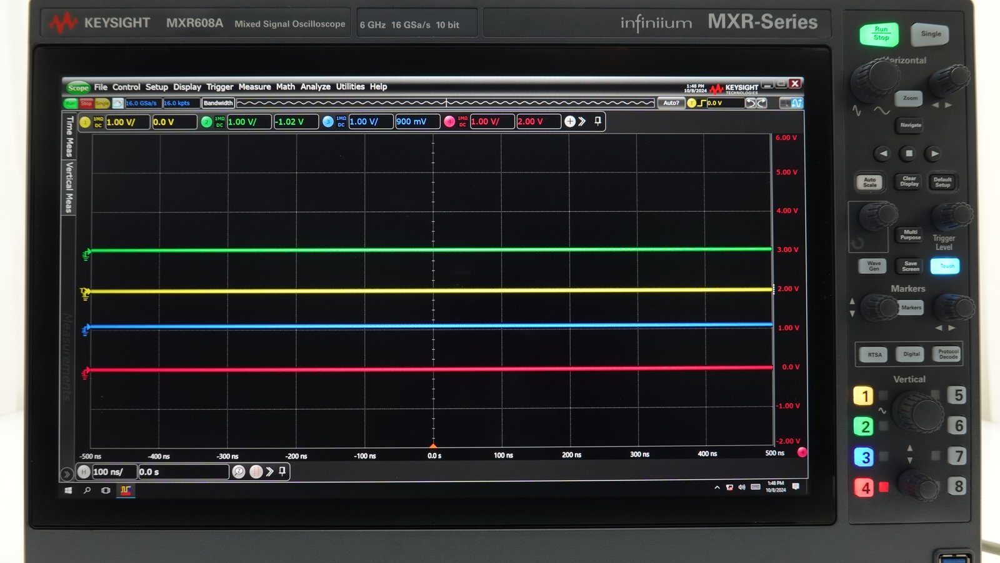
Task: Click the undo arrow in the toolbar
Action: click(x=751, y=103)
